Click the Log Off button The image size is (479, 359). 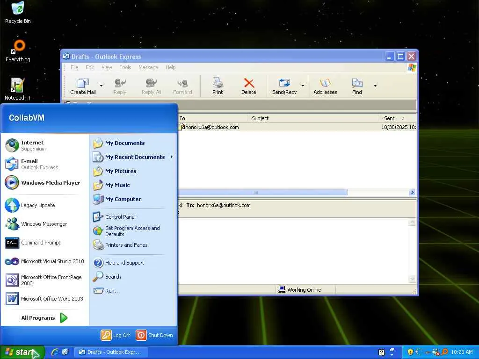coord(116,335)
